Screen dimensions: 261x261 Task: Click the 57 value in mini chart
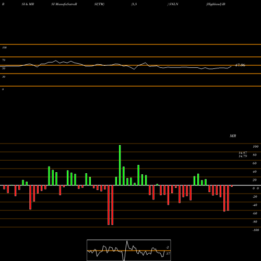coord(168,254)
